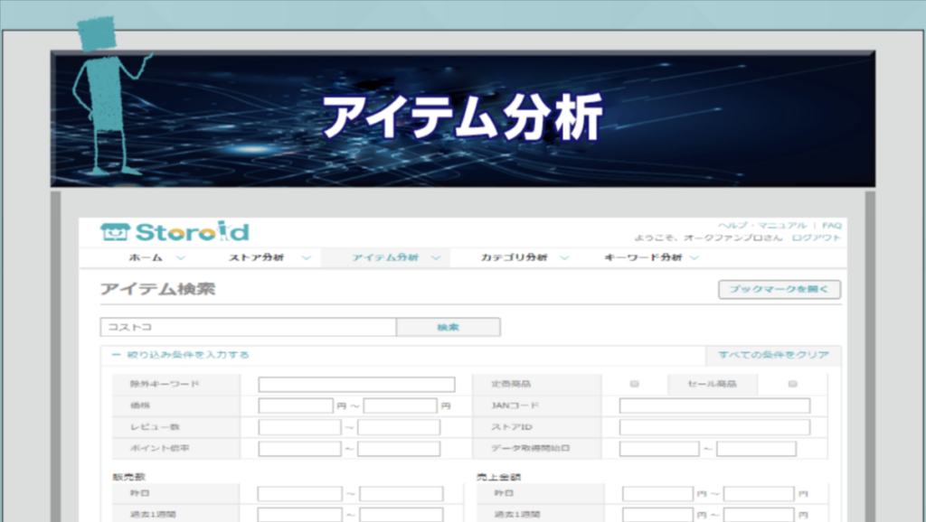Open the FAQ link
Image resolution: width=926 pixels, height=522 pixels.
[x=832, y=225]
